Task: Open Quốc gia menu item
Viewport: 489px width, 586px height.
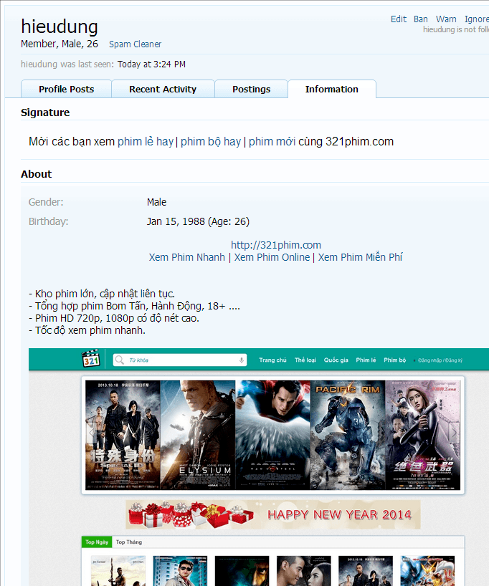Action: pos(336,360)
